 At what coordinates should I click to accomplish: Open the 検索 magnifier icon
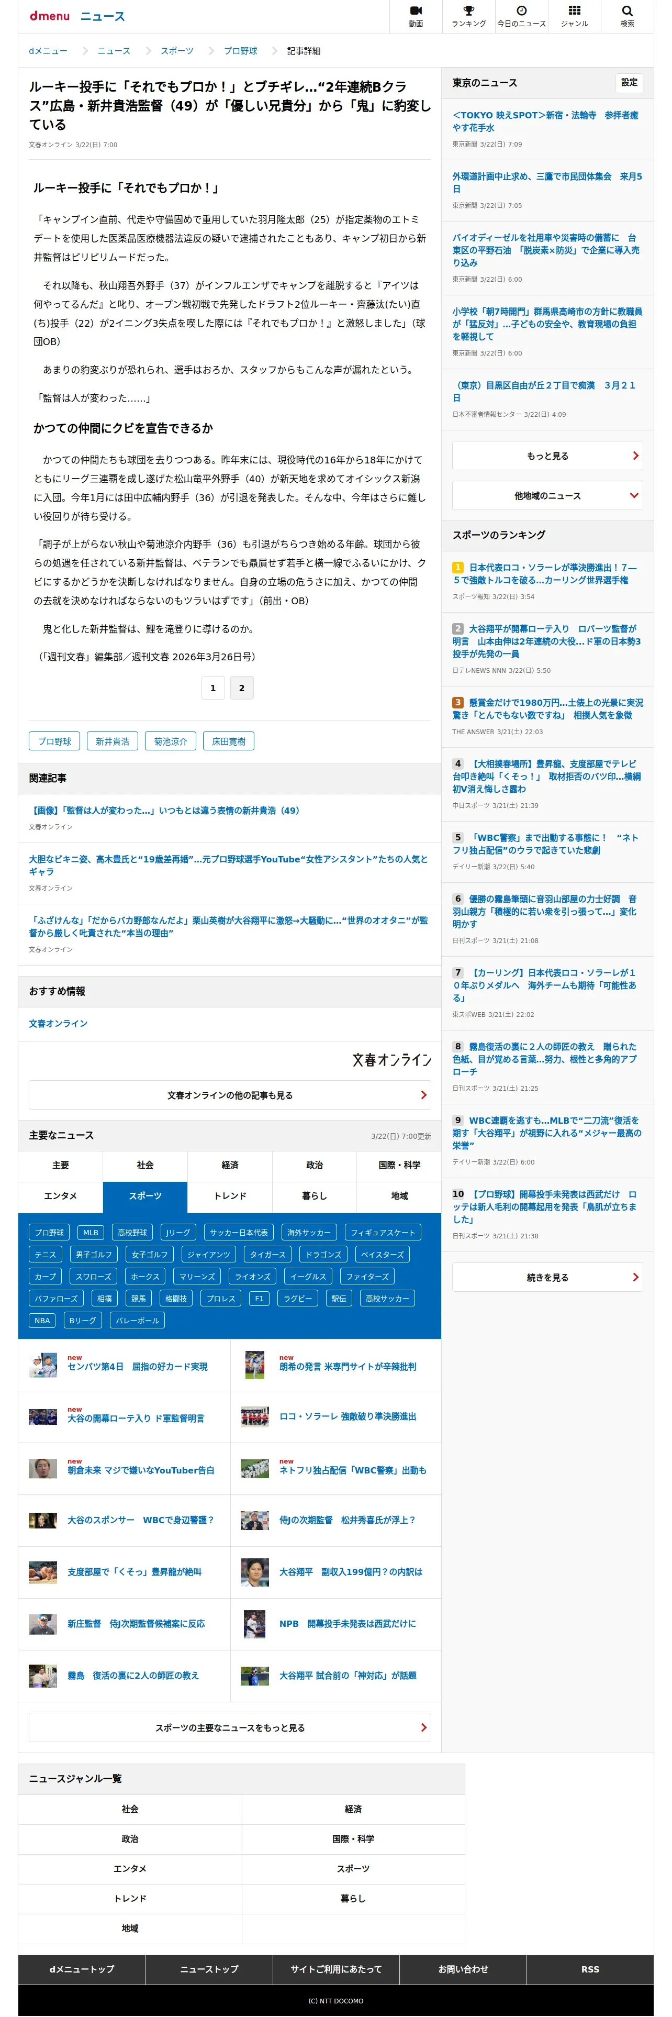tap(626, 16)
